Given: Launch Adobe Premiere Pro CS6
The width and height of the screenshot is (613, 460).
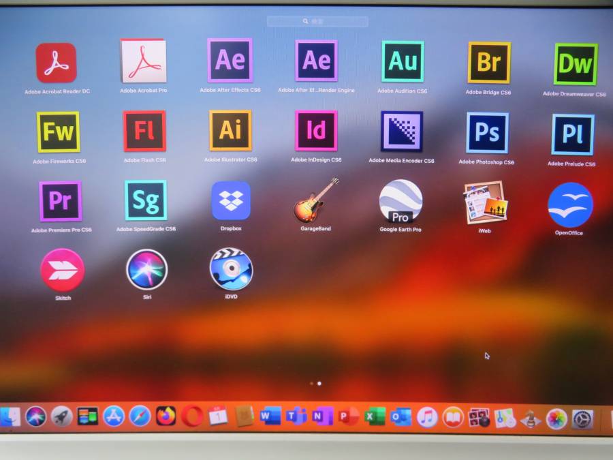Looking at the screenshot, I should tap(60, 201).
